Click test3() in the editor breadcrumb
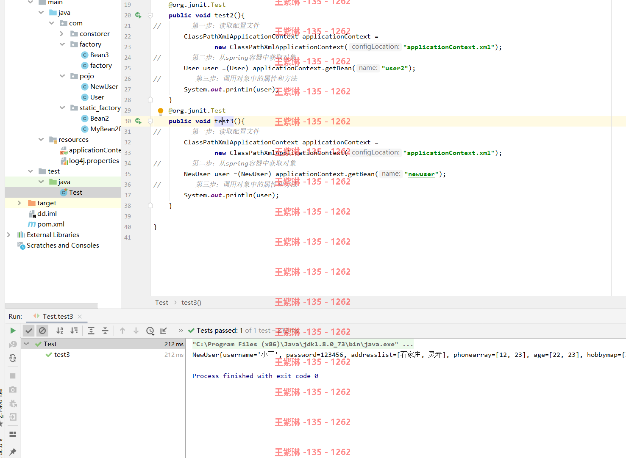The width and height of the screenshot is (626, 458). point(191,303)
